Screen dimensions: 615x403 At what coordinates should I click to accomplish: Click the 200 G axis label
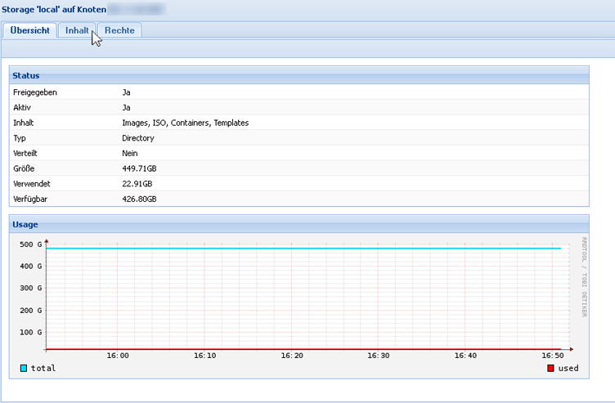pos(30,310)
